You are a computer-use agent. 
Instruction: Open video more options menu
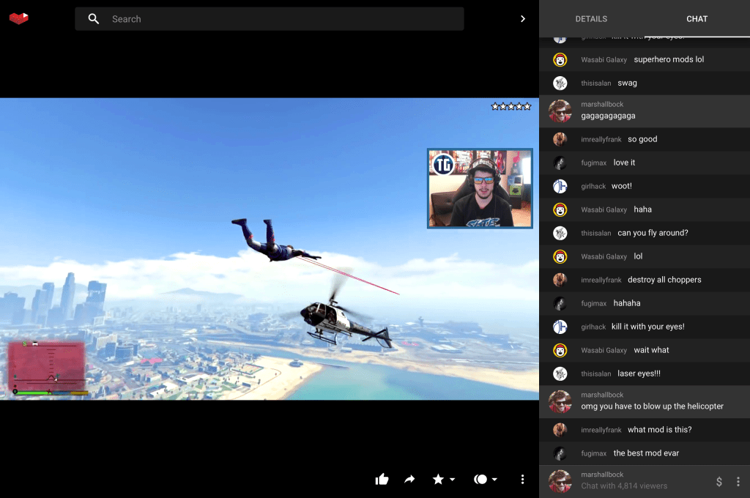pyautogui.click(x=522, y=479)
